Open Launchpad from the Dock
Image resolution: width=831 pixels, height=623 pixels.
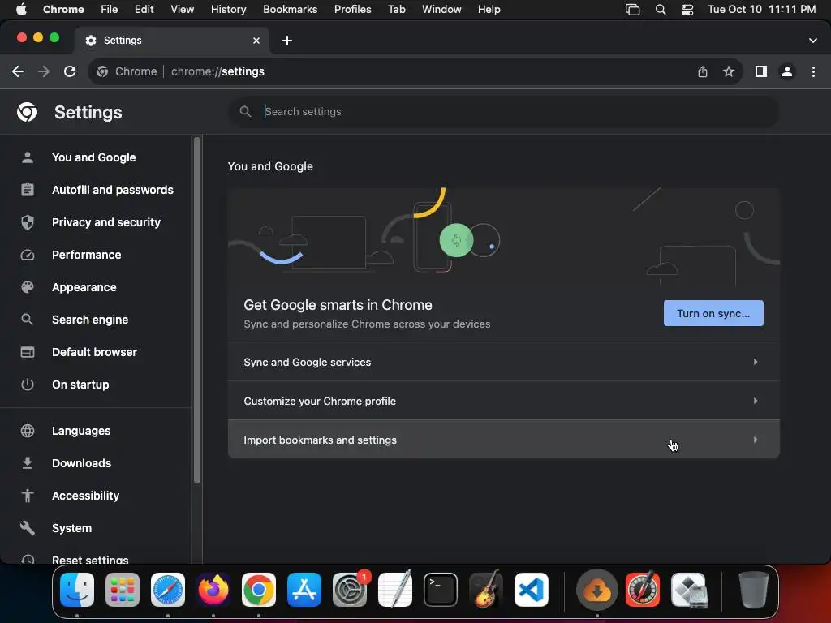pos(123,590)
